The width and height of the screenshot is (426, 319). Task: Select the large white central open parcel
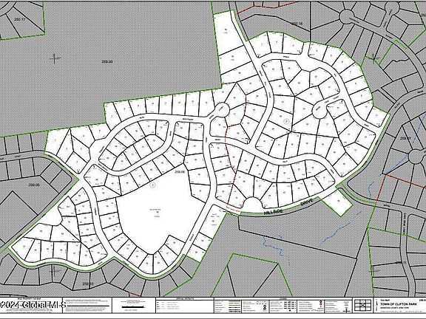pos(158,214)
